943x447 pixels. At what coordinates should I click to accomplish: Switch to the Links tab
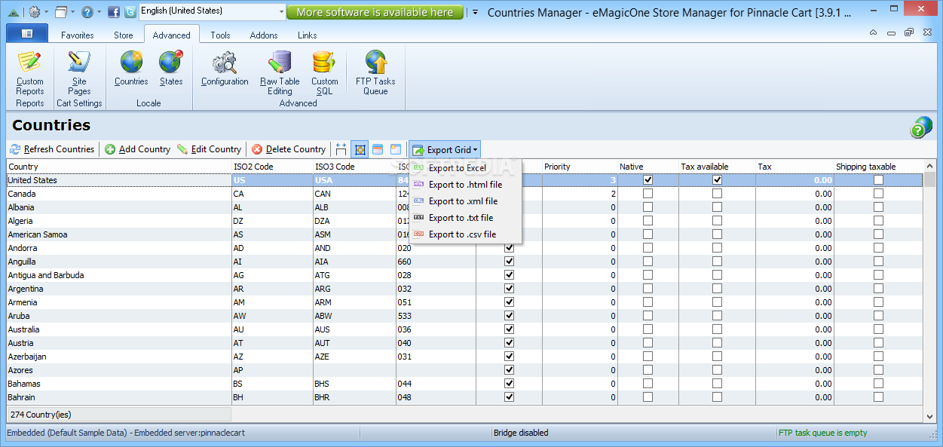[308, 35]
